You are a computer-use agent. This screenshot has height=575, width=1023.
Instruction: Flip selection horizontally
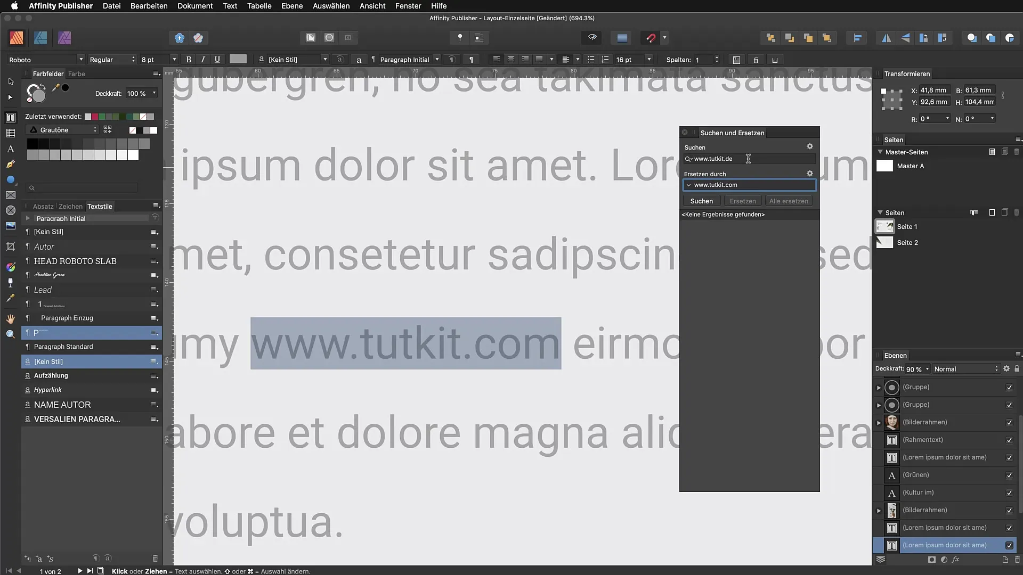pos(887,38)
